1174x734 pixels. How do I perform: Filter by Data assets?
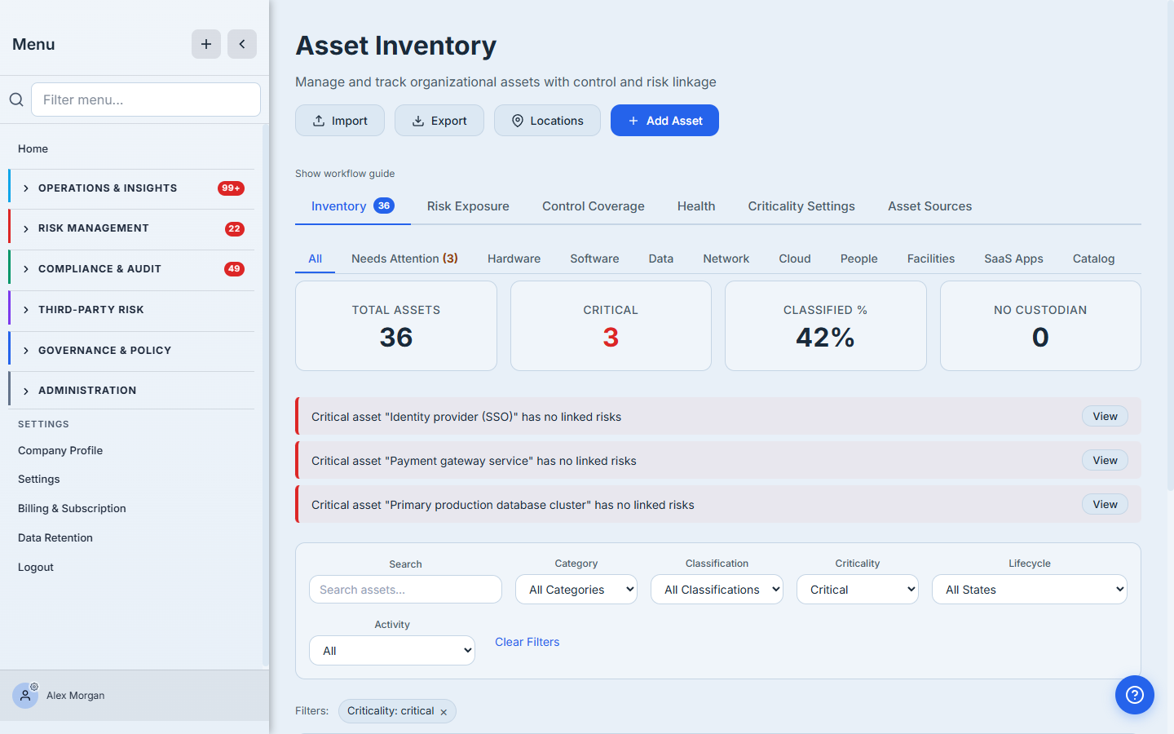[x=661, y=259]
